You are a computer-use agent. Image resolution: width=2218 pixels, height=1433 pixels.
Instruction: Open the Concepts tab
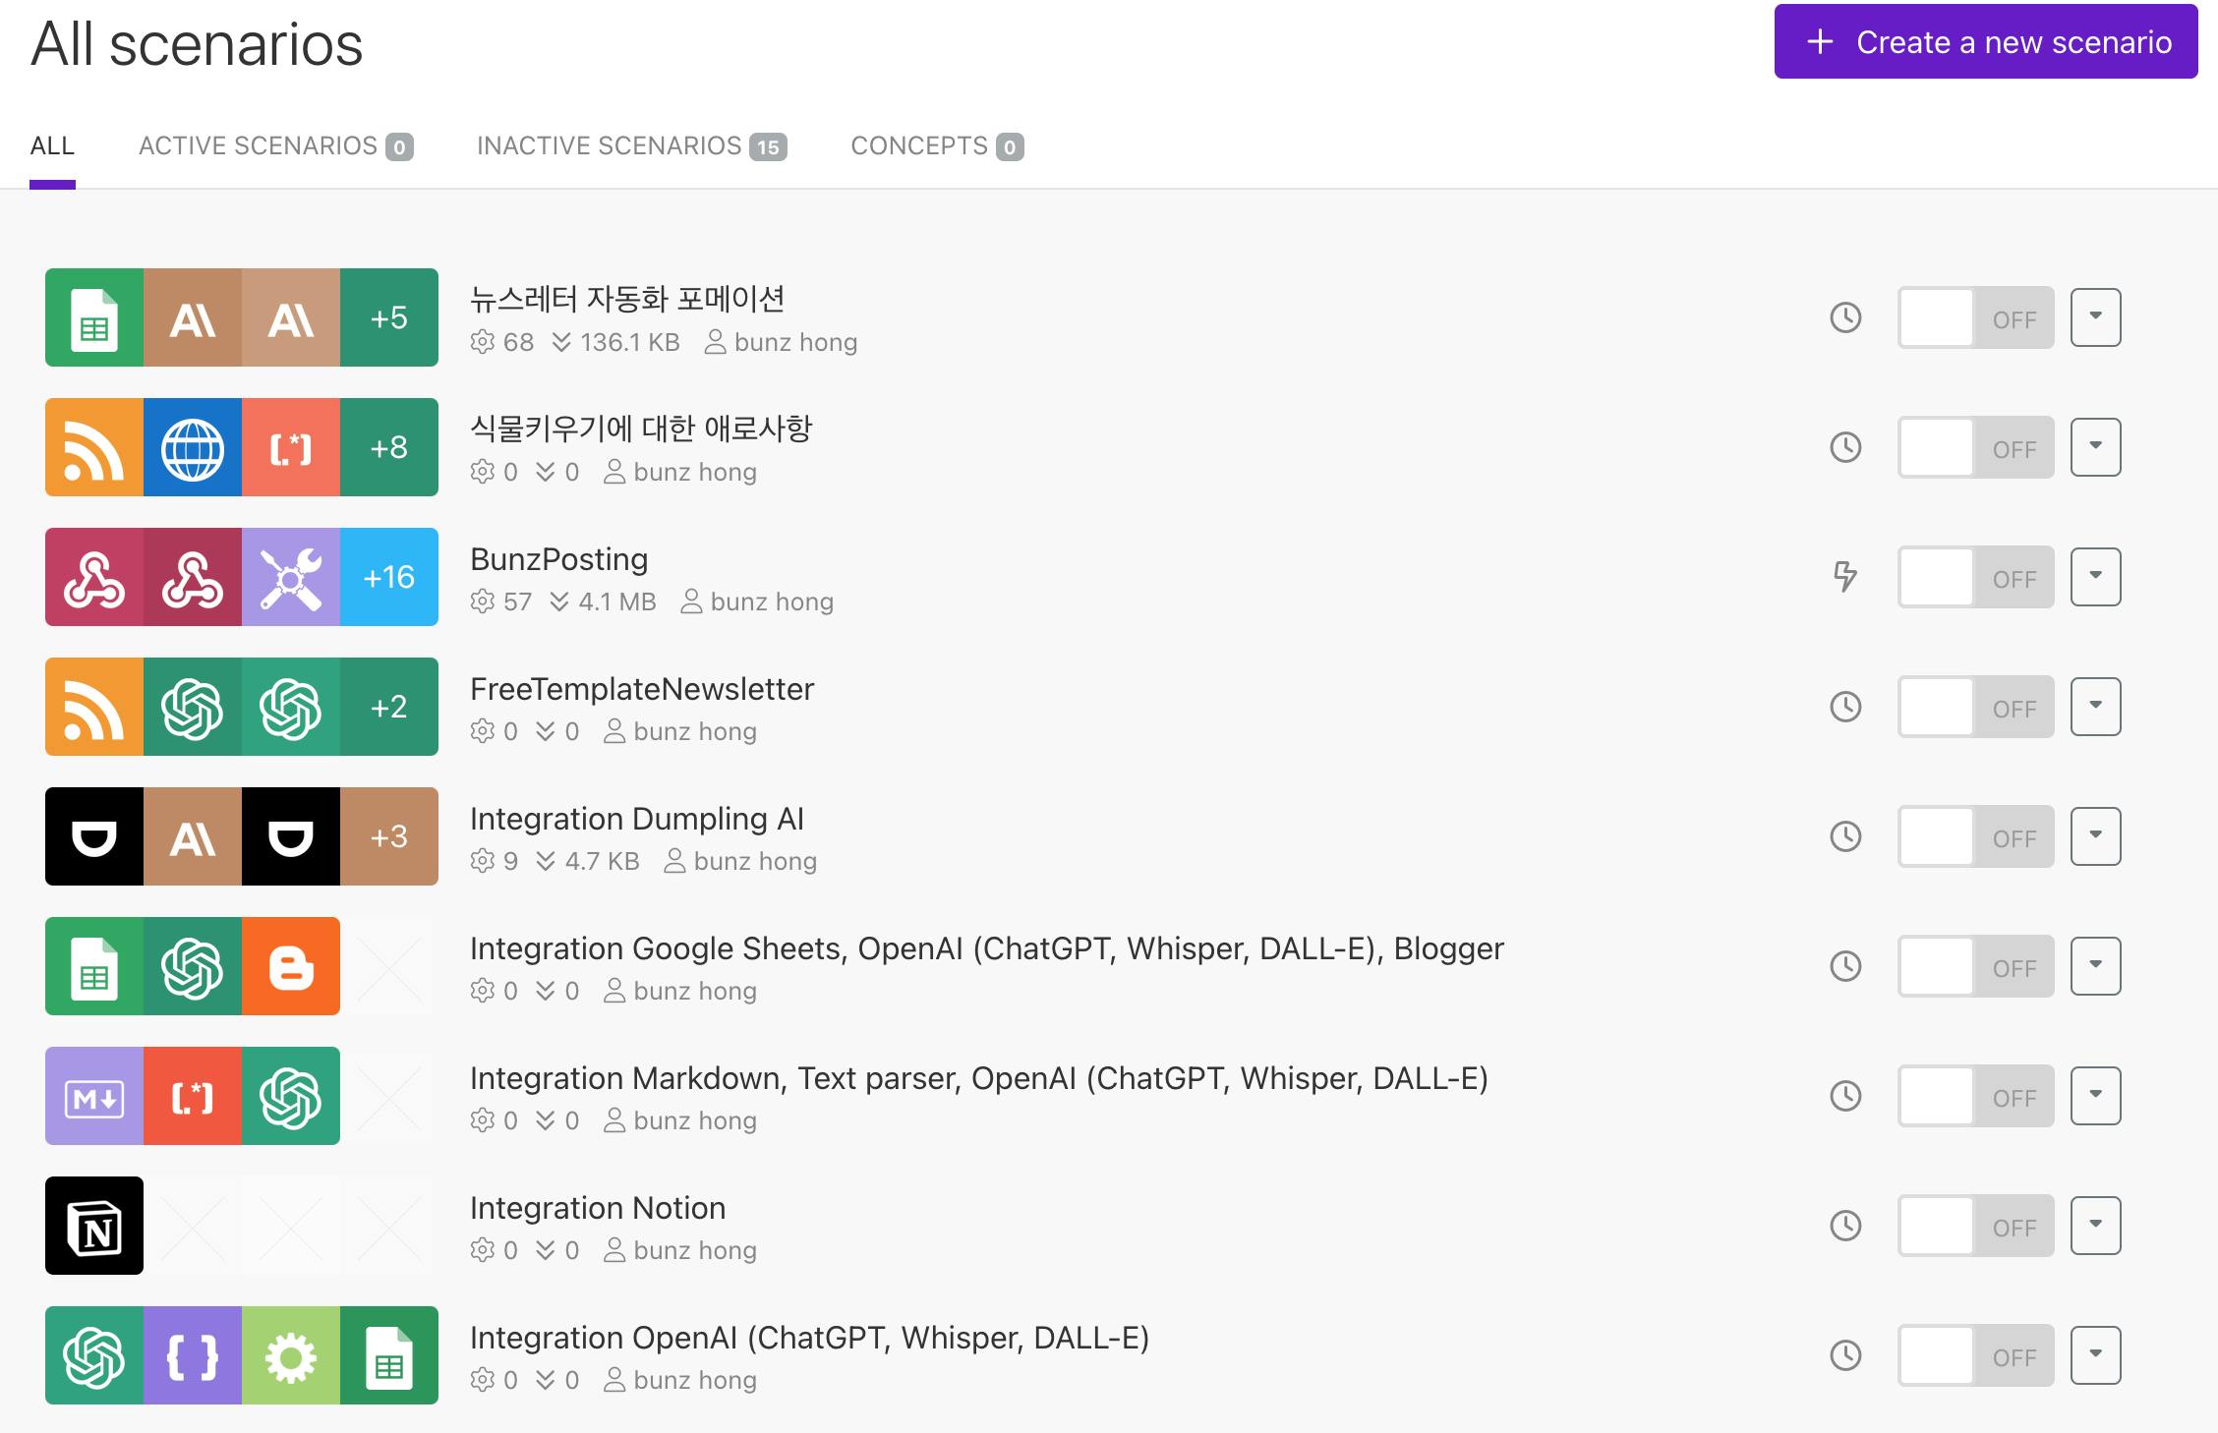pos(937,146)
